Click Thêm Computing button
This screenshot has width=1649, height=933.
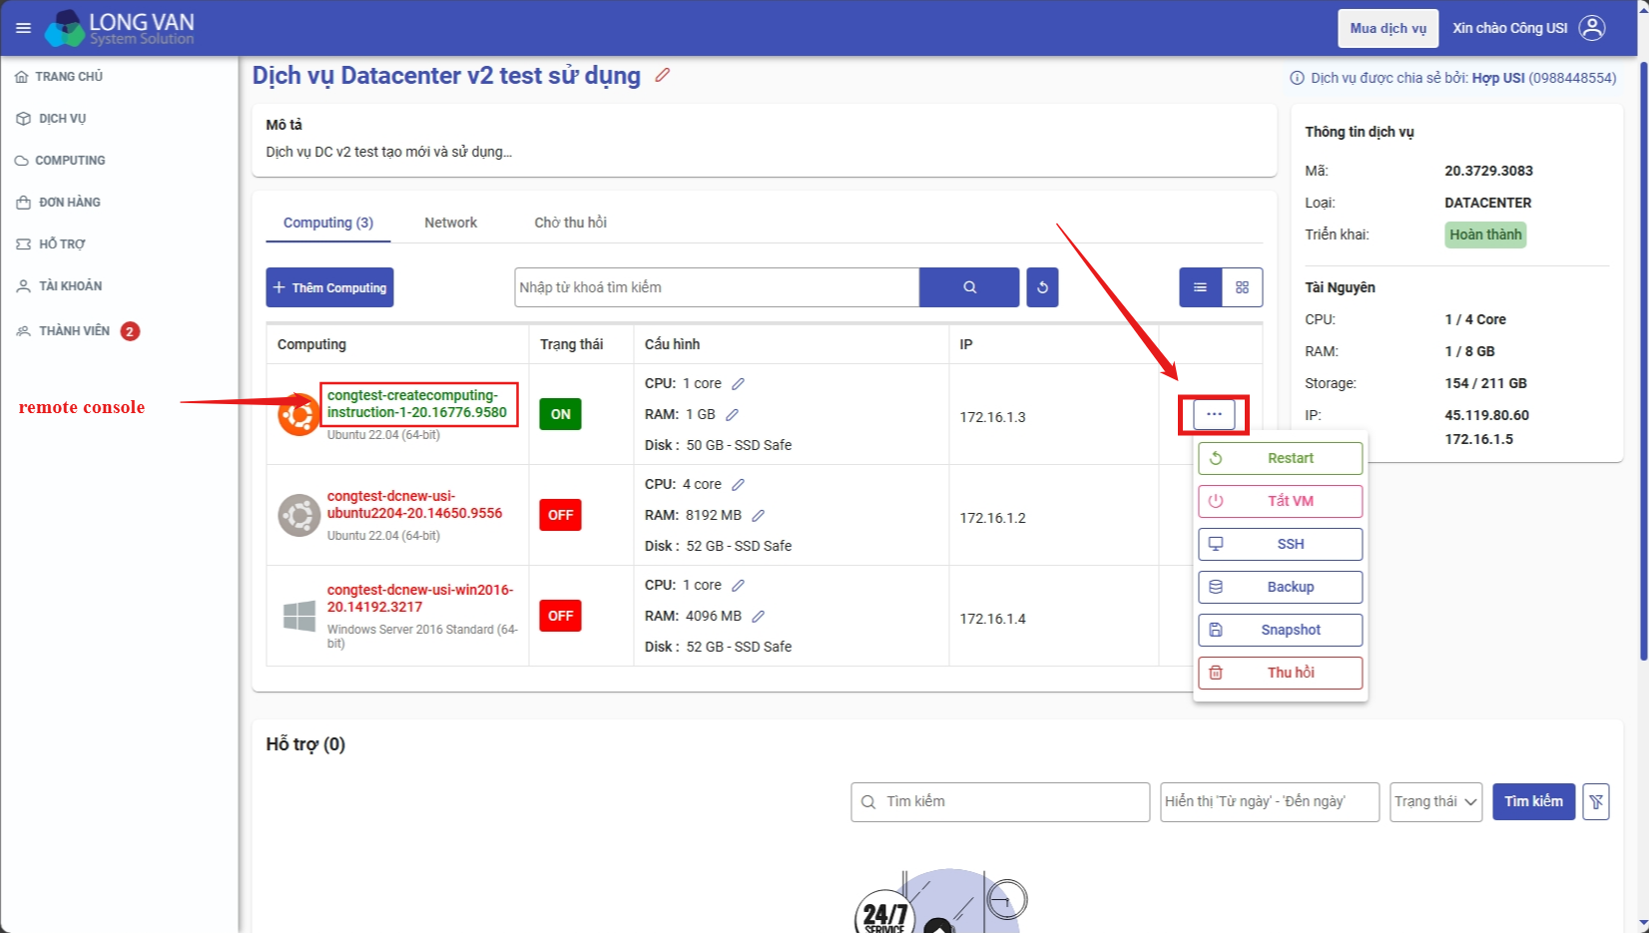point(329,287)
